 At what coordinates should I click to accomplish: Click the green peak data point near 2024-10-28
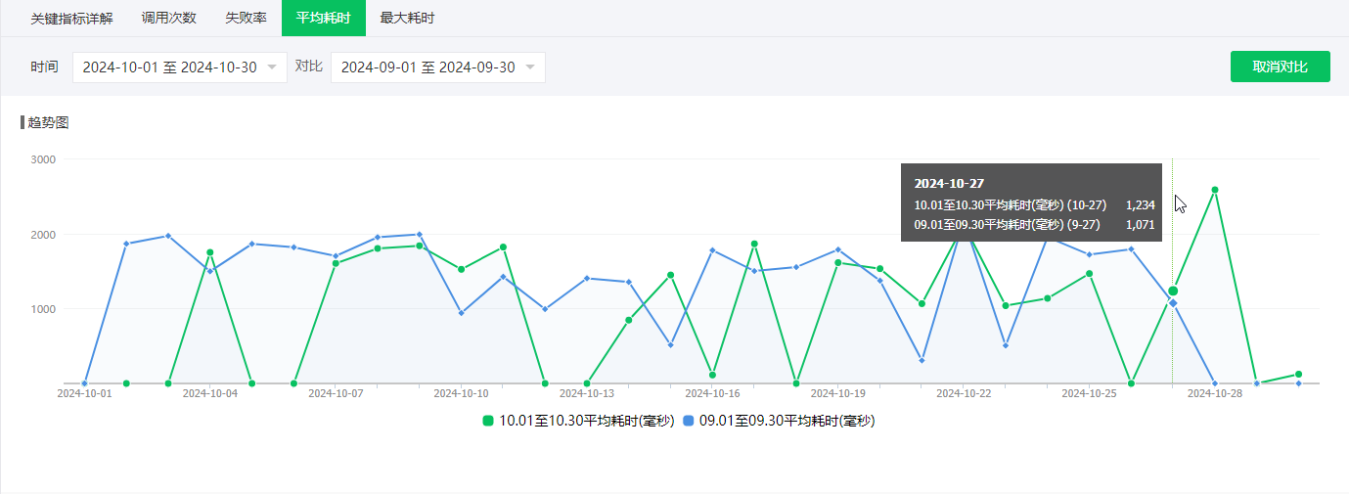pyautogui.click(x=1215, y=190)
